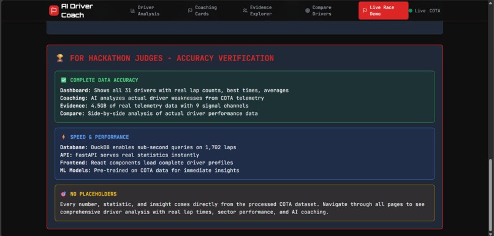The width and height of the screenshot is (494, 236).
Task: Click the Frontend React components line
Action: click(x=146, y=163)
